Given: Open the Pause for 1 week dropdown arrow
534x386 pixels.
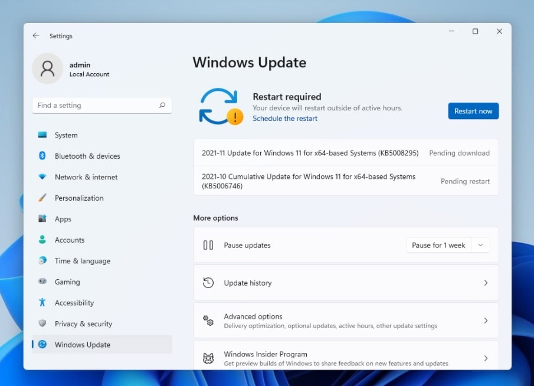Looking at the screenshot, I should (x=481, y=244).
